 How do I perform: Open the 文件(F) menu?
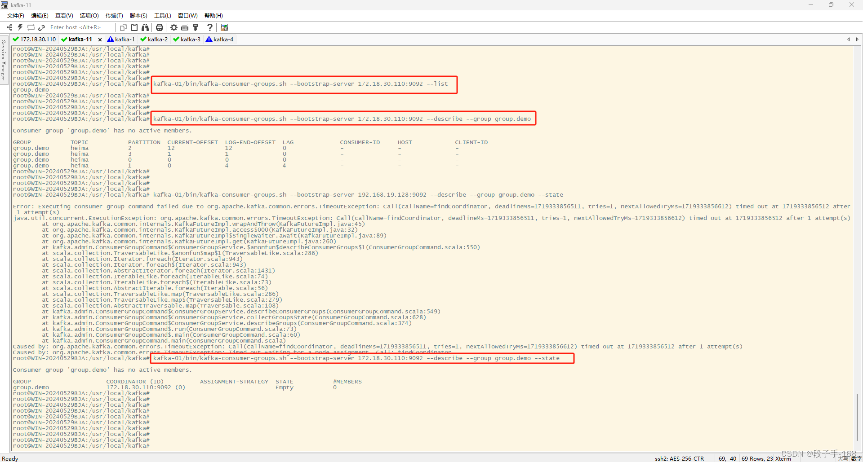(x=15, y=16)
